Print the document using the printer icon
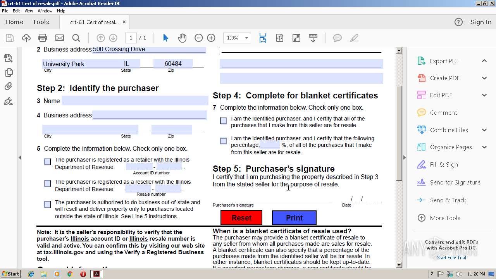Screen dimensions: 496x279 coord(43,38)
